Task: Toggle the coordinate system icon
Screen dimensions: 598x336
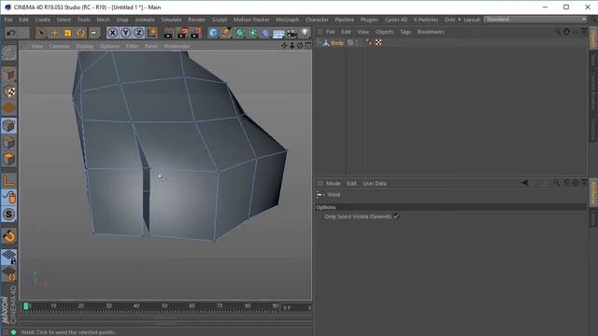Action: 152,34
